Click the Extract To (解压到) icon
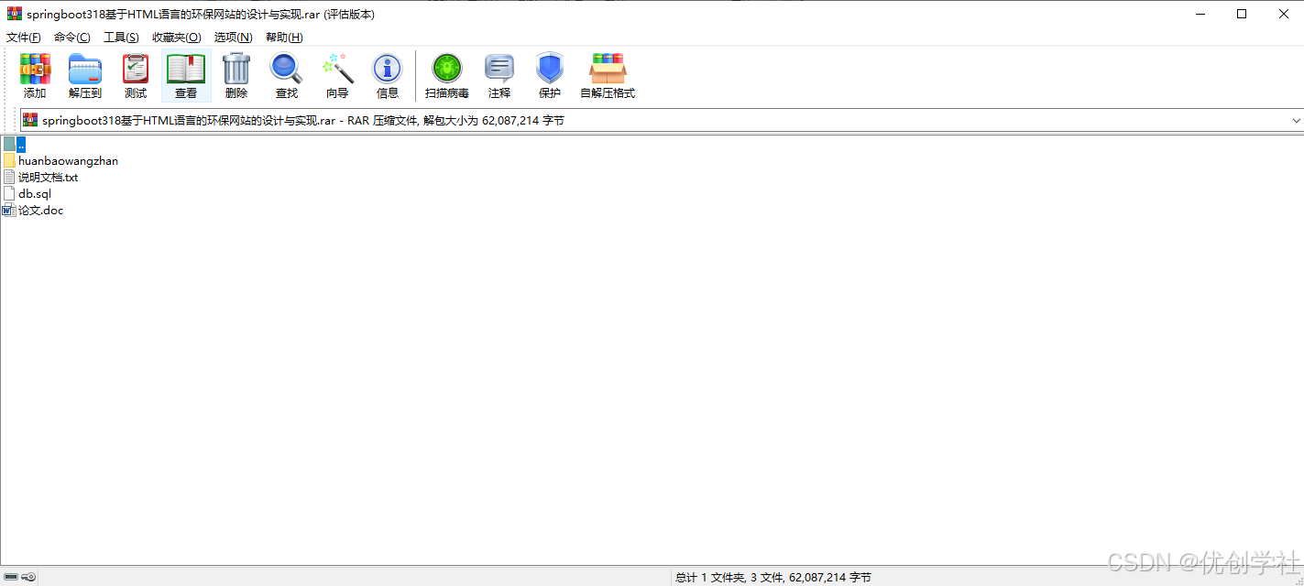Screen dimensions: 1304x586 pos(85,70)
